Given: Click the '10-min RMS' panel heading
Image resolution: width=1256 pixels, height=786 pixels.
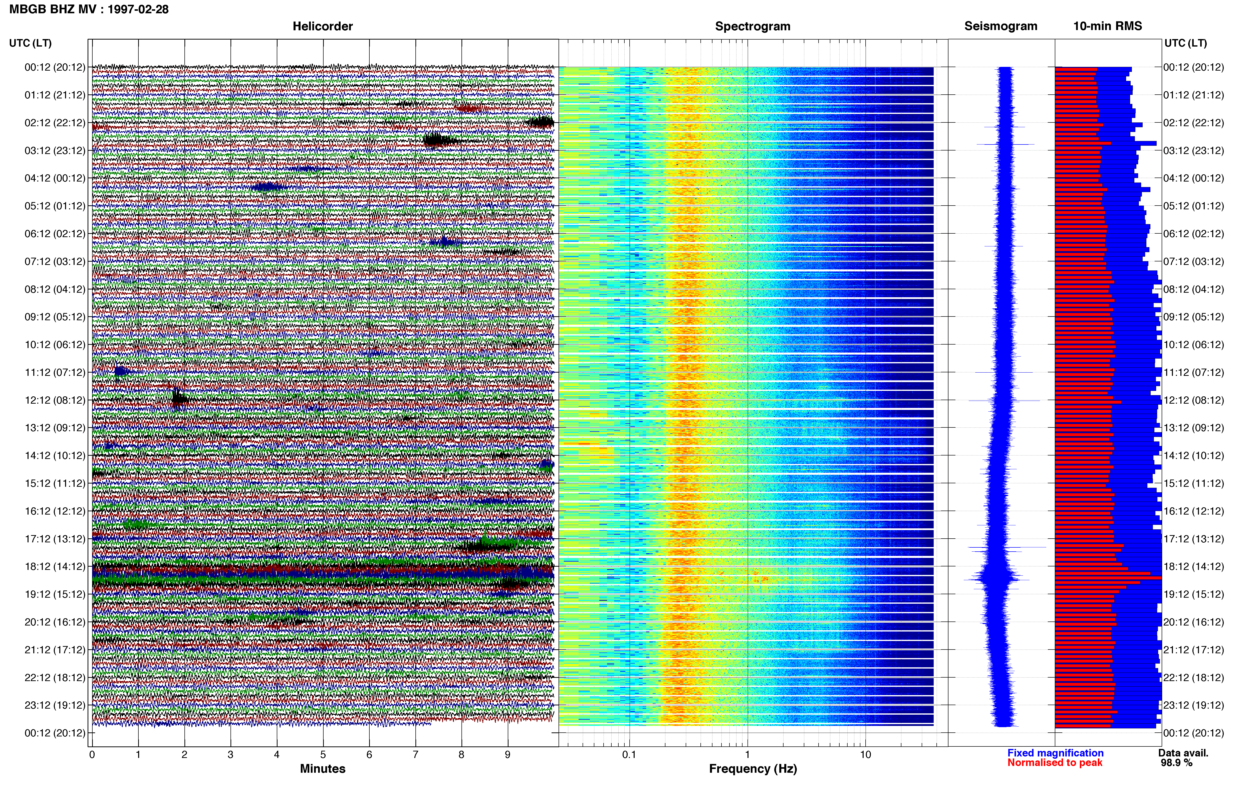Looking at the screenshot, I should tap(1107, 26).
